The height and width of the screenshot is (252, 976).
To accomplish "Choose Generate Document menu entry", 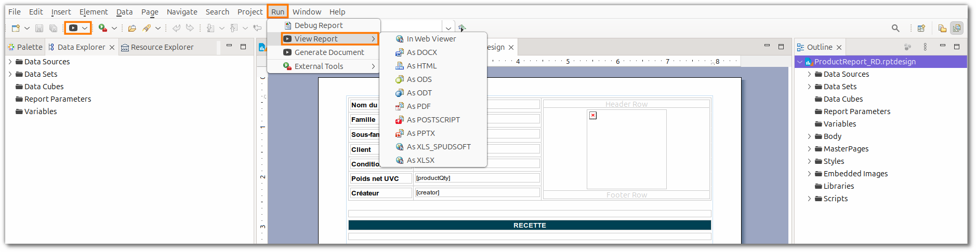I will [324, 52].
